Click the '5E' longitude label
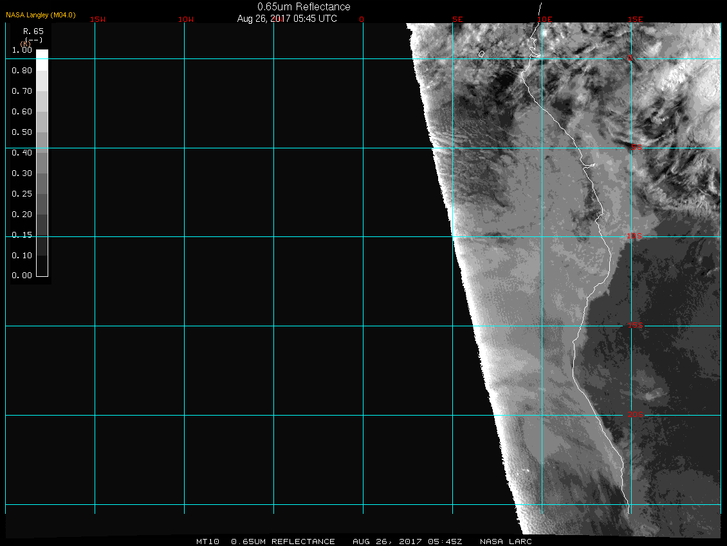This screenshot has width=727, height=546. click(457, 19)
